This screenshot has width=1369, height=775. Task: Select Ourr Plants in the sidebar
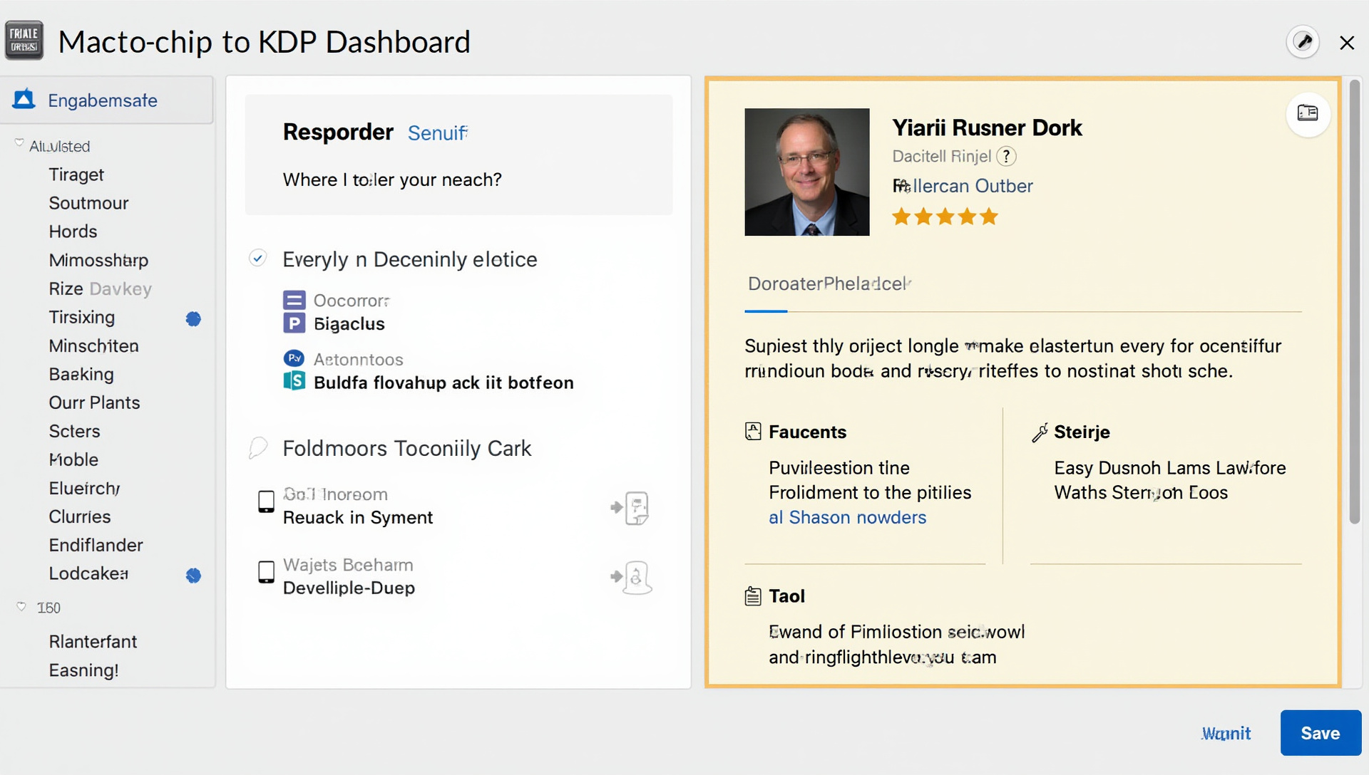click(x=94, y=402)
